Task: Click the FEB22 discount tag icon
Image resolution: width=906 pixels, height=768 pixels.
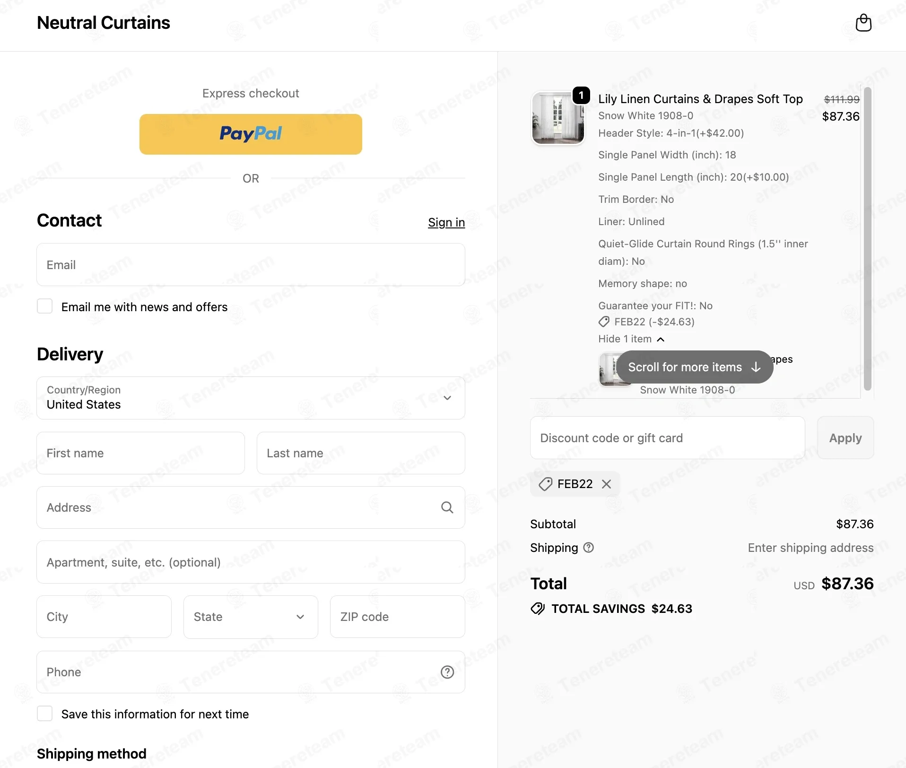Action: tap(545, 484)
